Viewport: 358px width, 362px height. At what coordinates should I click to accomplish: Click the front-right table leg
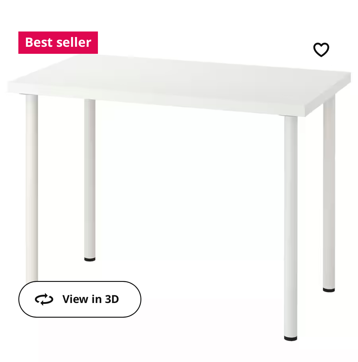(x=290, y=228)
